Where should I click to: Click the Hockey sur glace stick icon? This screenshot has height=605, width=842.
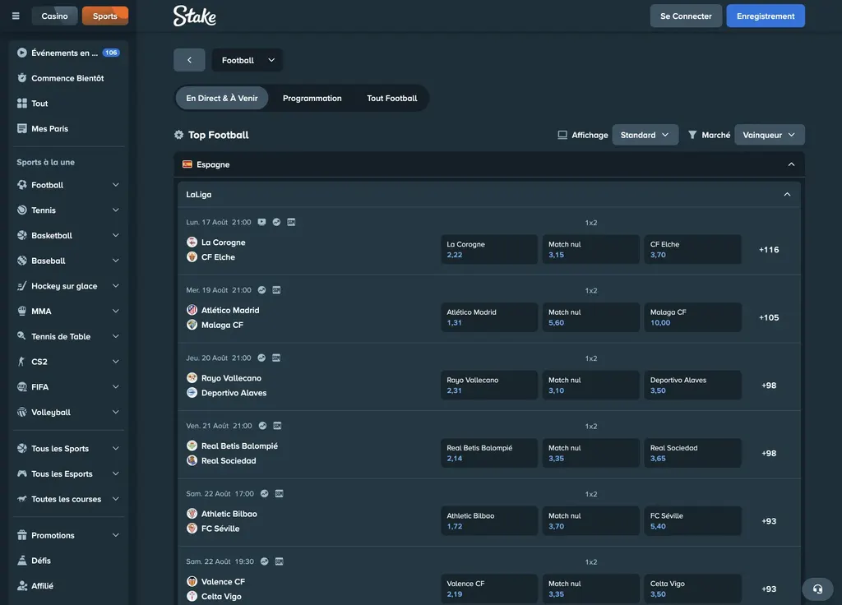click(22, 285)
